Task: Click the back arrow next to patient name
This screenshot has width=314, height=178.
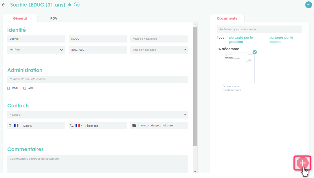Action: 4,5
